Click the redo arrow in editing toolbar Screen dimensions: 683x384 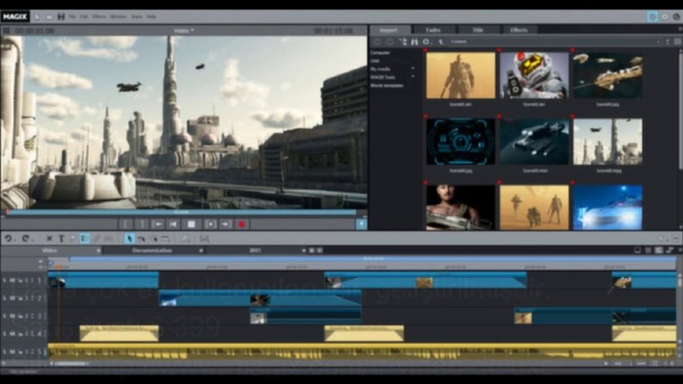(x=26, y=238)
